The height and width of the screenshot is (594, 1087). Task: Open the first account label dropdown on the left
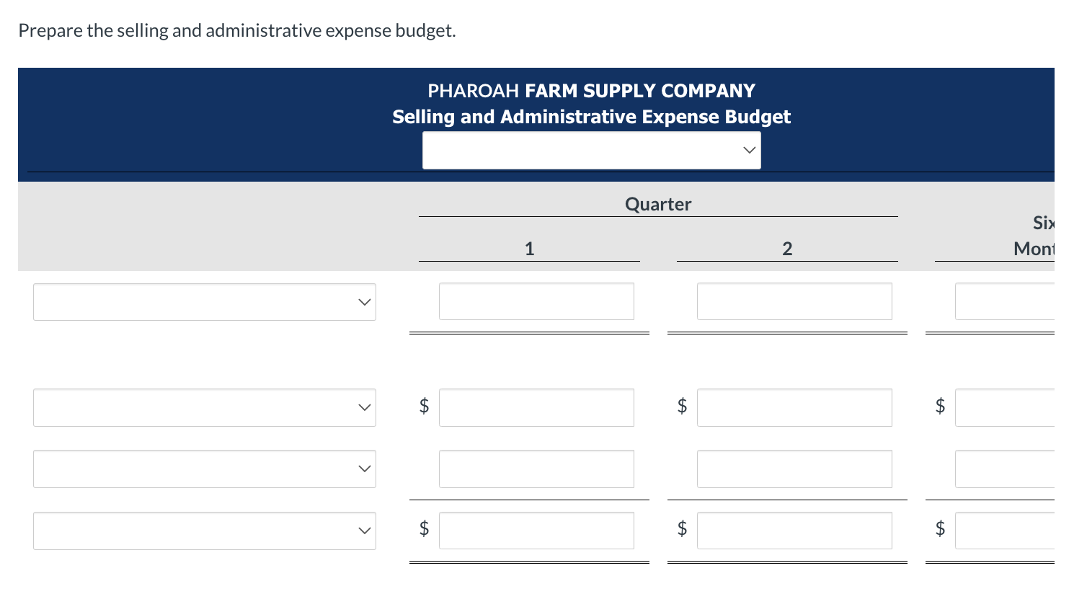click(205, 302)
